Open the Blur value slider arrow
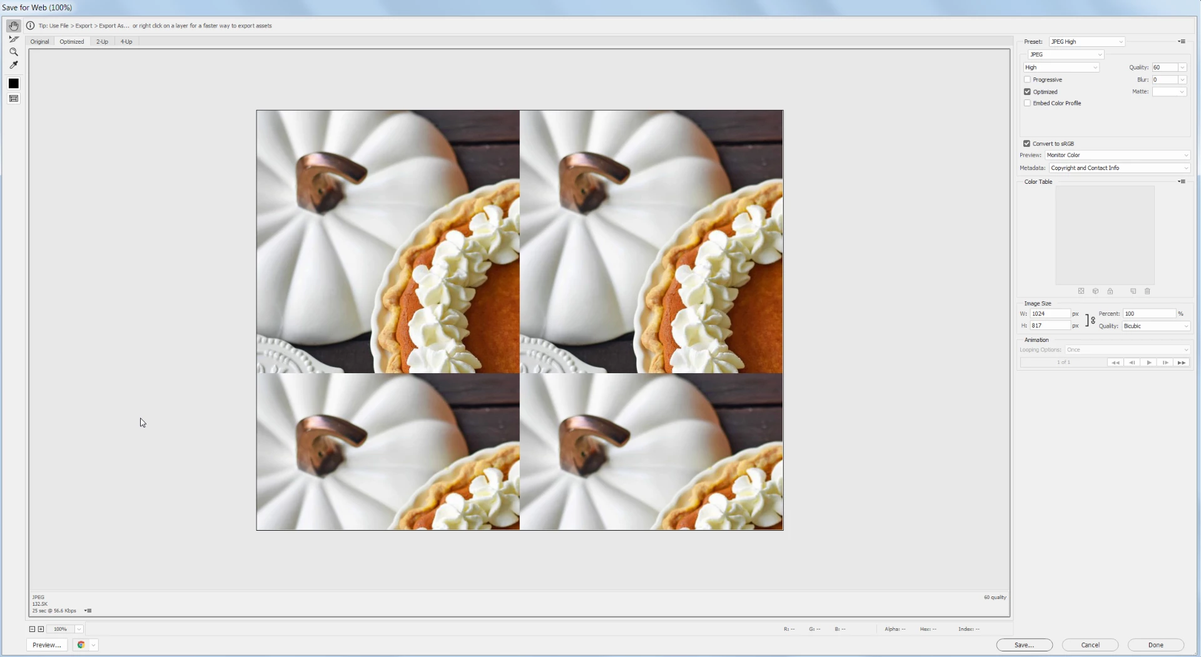This screenshot has height=657, width=1201. point(1182,80)
